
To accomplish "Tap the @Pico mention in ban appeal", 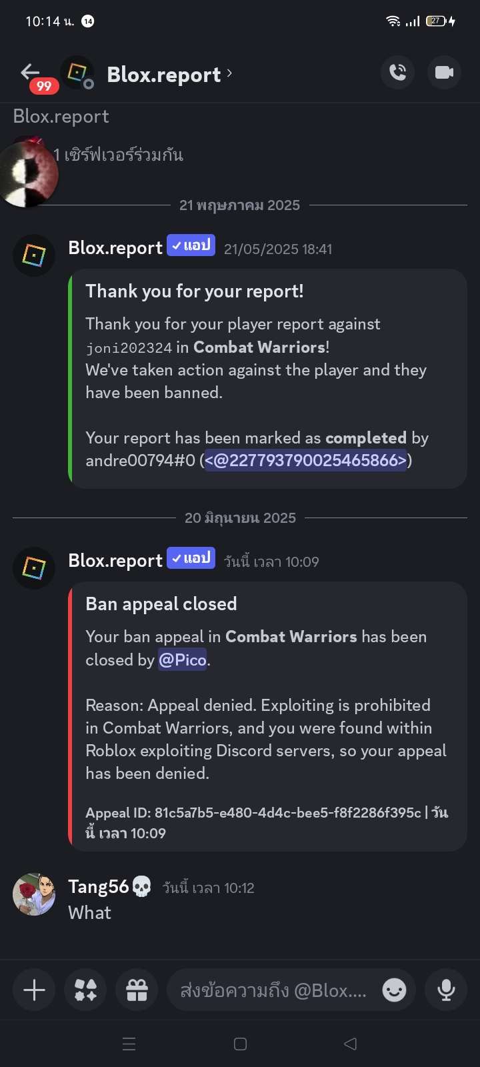I will coord(183,660).
